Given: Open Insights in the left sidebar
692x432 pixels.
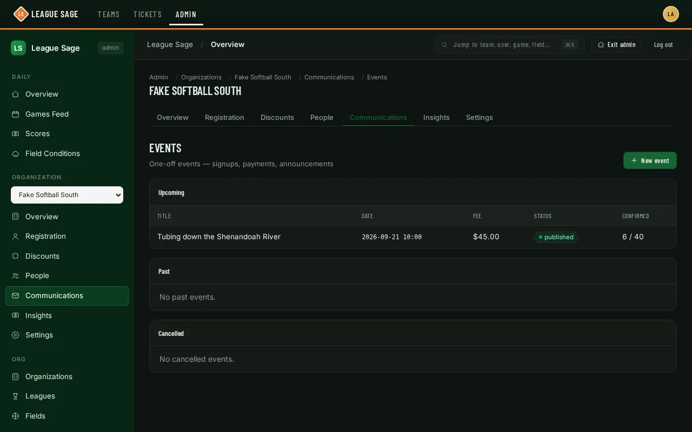Looking at the screenshot, I should [x=67, y=315].
